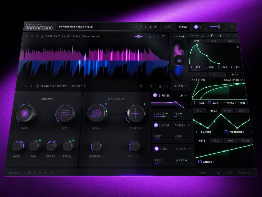
Task: Switch to the CRND tab
Action: click(x=227, y=111)
